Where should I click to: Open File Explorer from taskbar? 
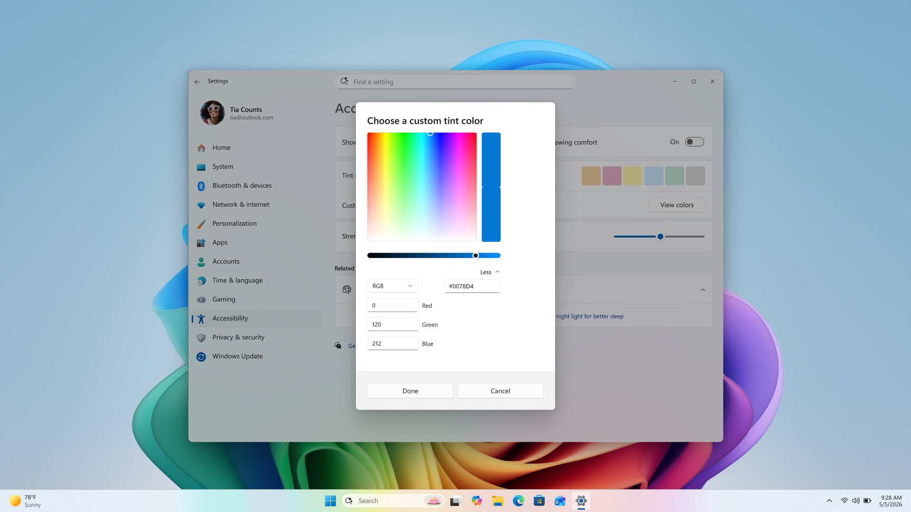(497, 501)
